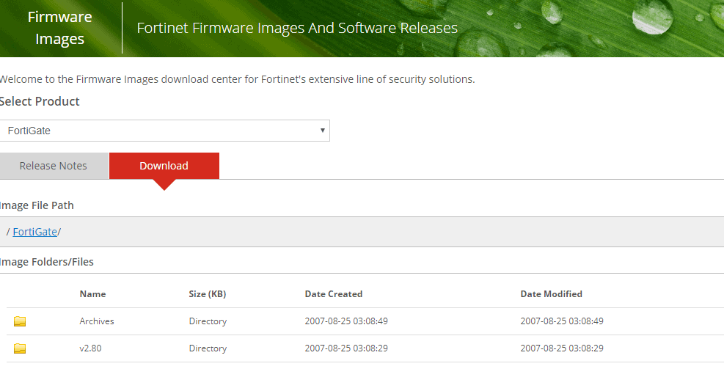Viewport: 724px width, 369px height.
Task: Open the Archives folder icon
Action: pos(19,321)
